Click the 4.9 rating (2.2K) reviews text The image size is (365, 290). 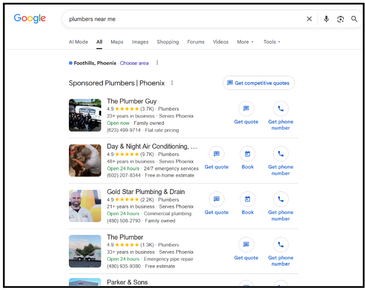[130, 200]
